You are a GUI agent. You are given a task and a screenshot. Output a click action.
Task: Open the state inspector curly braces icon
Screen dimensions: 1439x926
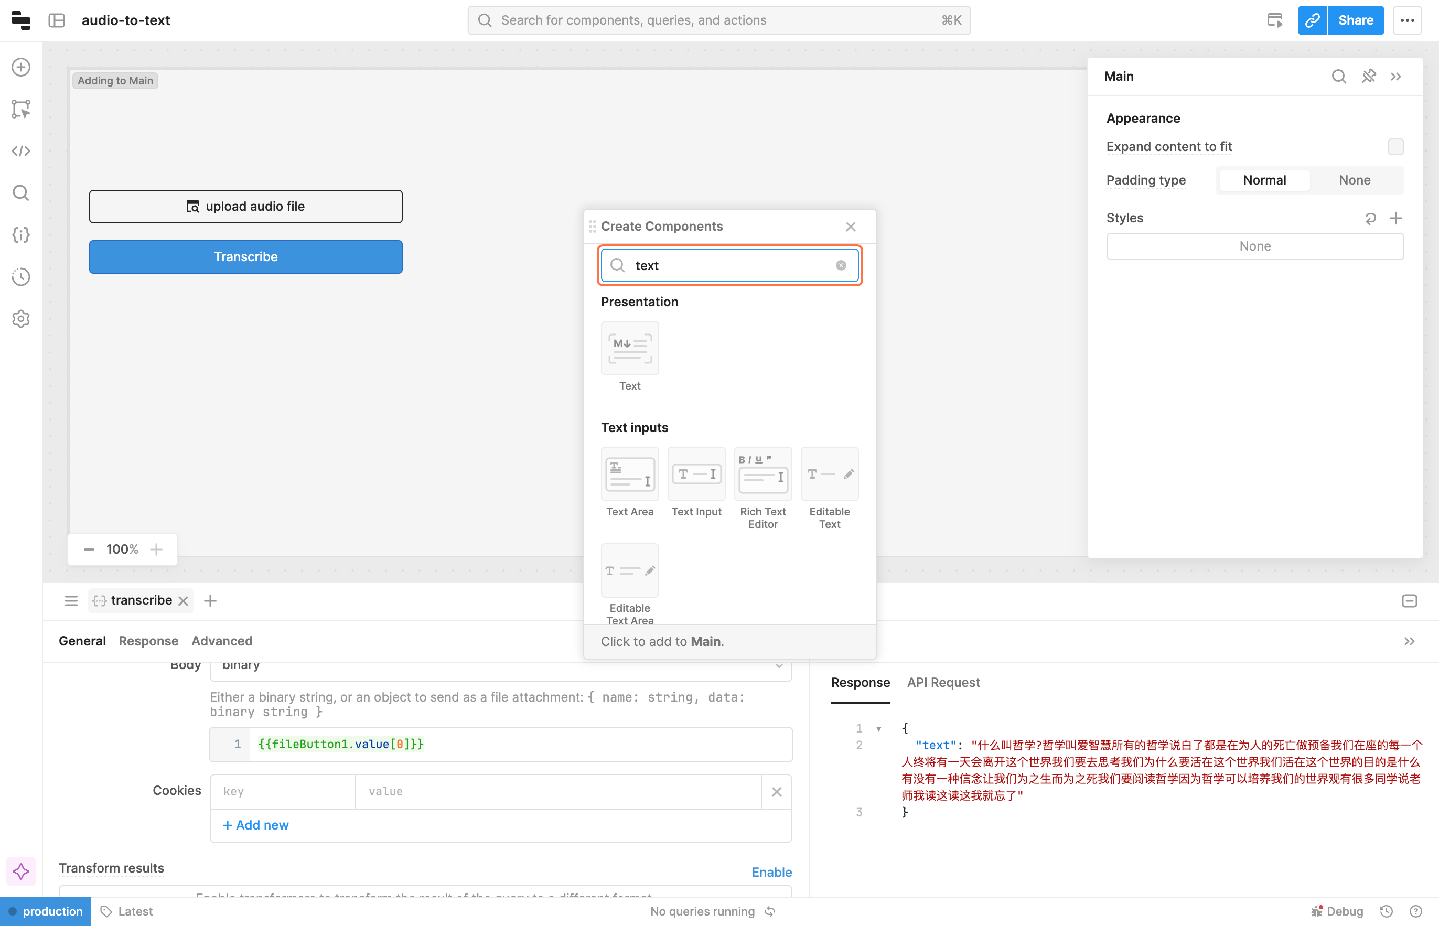(x=21, y=235)
